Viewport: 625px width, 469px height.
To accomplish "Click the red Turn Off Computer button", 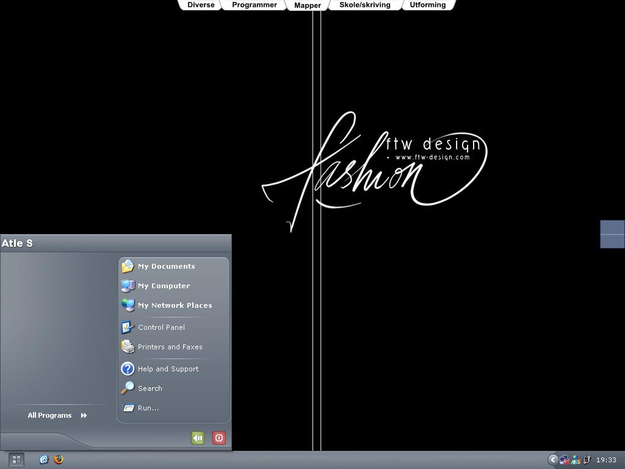I will 219,438.
